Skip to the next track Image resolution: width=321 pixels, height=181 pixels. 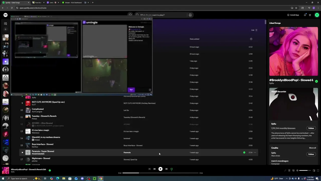[x=166, y=169]
